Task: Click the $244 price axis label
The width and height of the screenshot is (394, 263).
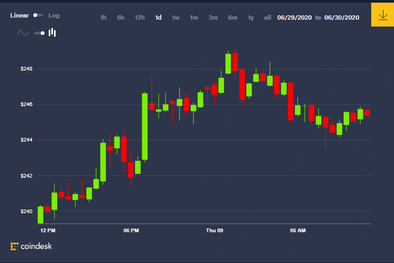Action: coord(26,139)
